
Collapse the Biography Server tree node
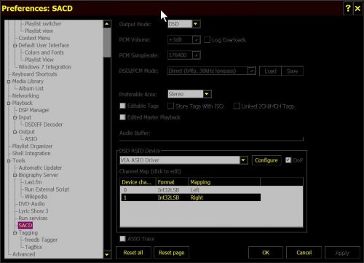(15, 175)
